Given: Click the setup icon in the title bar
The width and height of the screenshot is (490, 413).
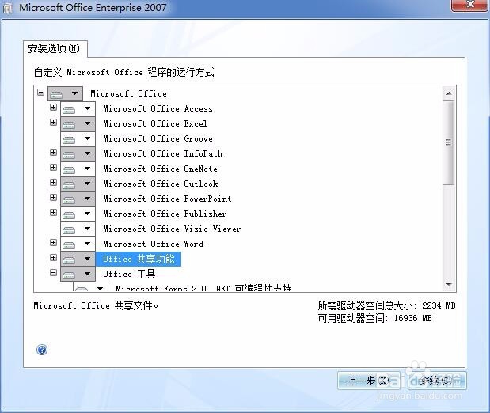Looking at the screenshot, I should click(8, 8).
